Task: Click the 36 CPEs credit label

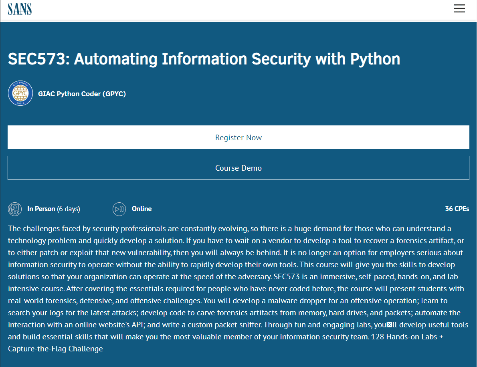Action: pos(457,209)
